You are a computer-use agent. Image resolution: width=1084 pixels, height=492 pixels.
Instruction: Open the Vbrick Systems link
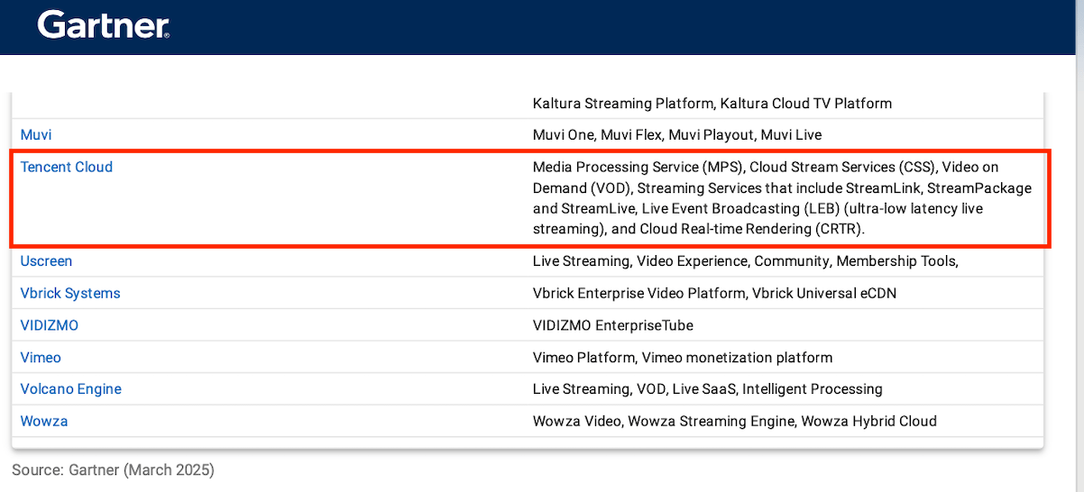(x=70, y=294)
